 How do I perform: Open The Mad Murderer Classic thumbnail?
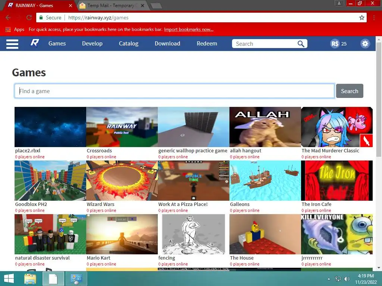(337, 127)
